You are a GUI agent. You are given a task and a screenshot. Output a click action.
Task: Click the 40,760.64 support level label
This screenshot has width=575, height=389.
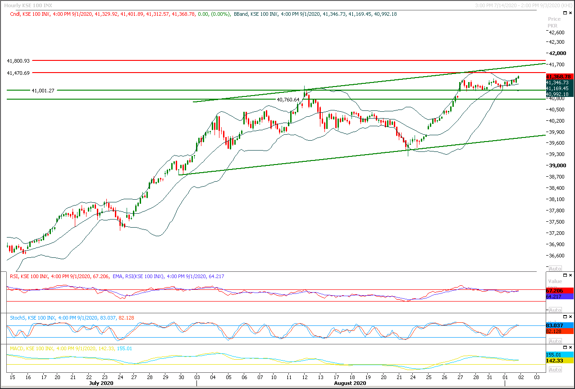tap(288, 100)
